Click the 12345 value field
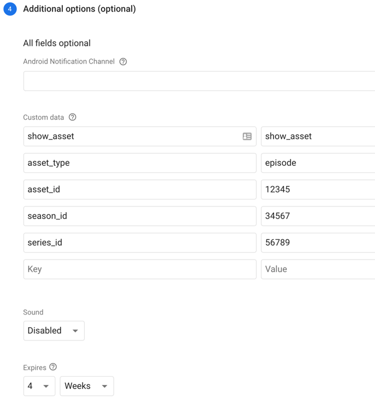The image size is (375, 404). tap(318, 190)
